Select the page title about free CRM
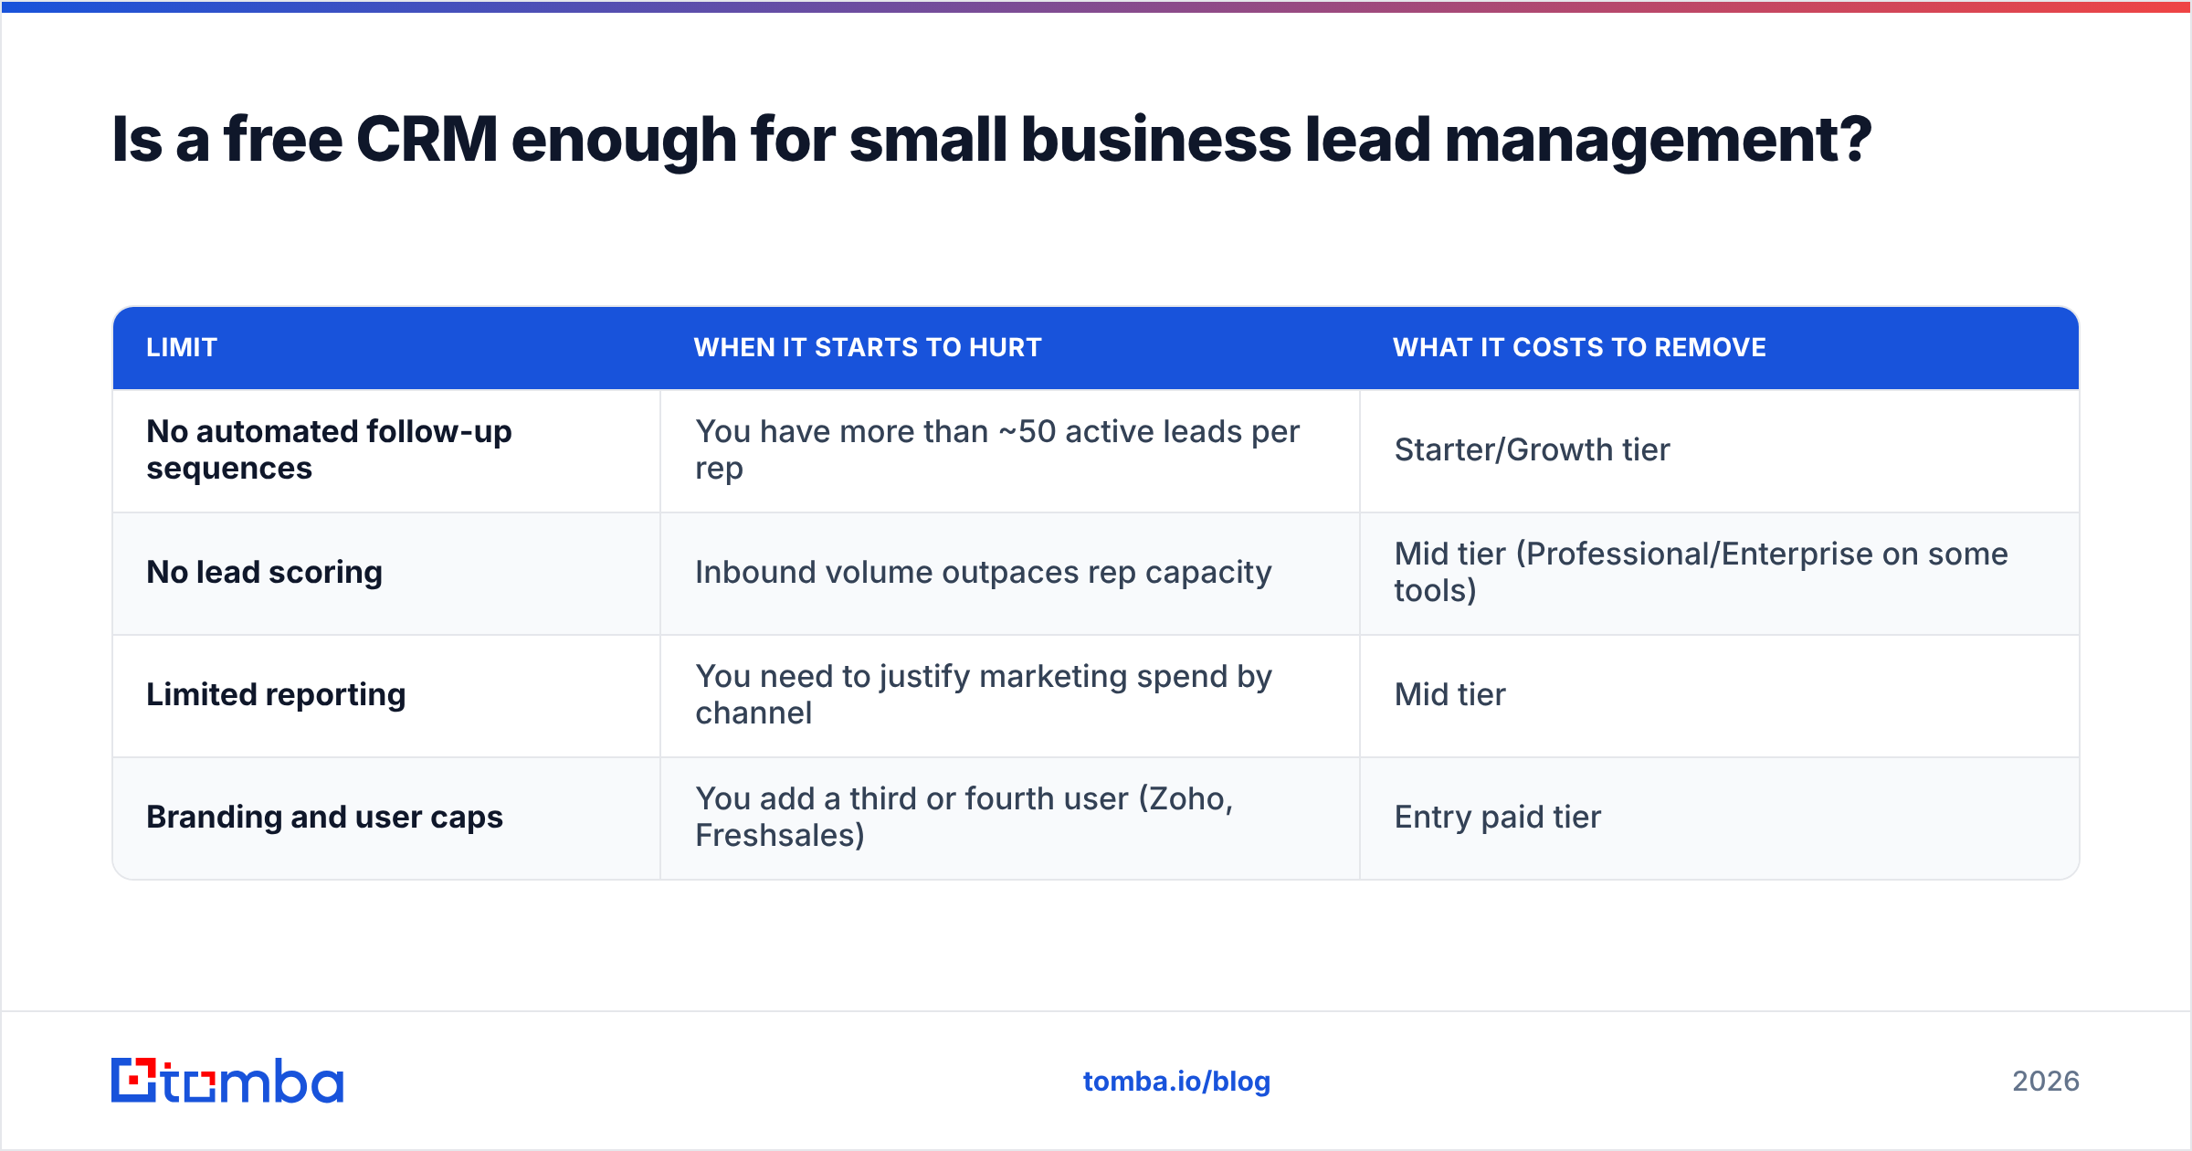This screenshot has height=1151, width=2192. point(992,139)
